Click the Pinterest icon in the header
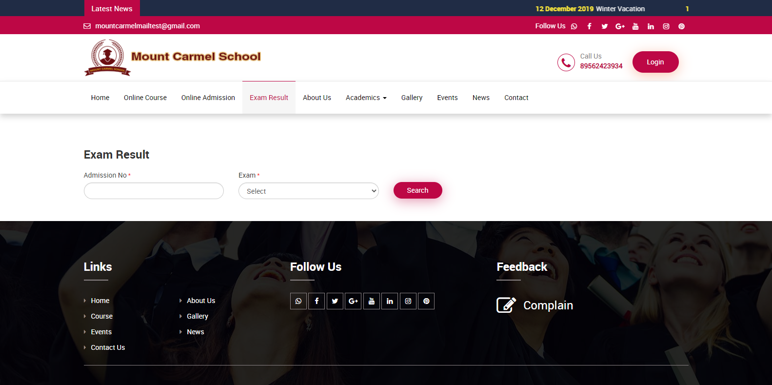Image resolution: width=772 pixels, height=385 pixels. 681,26
